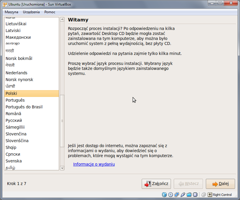Image resolution: width=240 pixels, height=200 pixels.
Task: Click the virtualization CPU chip status icon
Action: [x=195, y=195]
